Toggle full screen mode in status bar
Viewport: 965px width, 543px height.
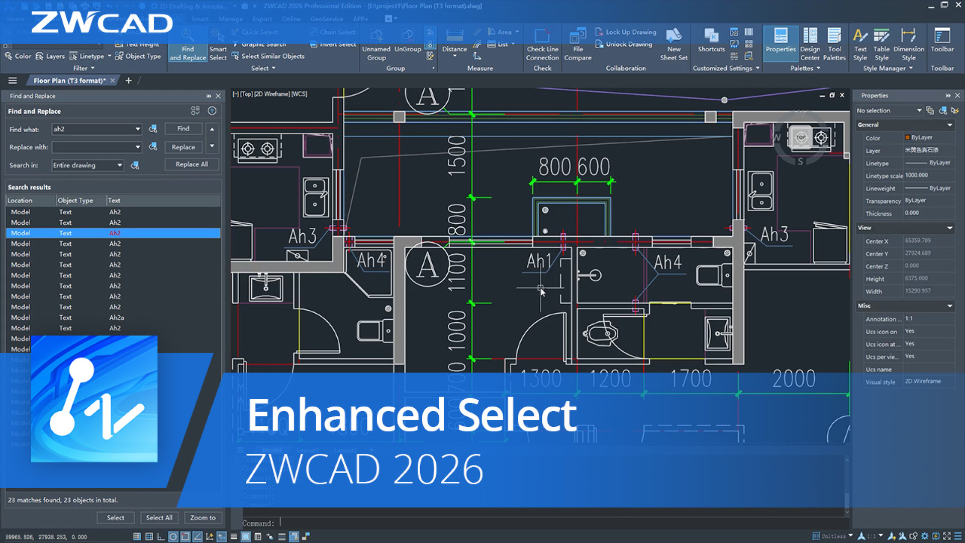947,536
